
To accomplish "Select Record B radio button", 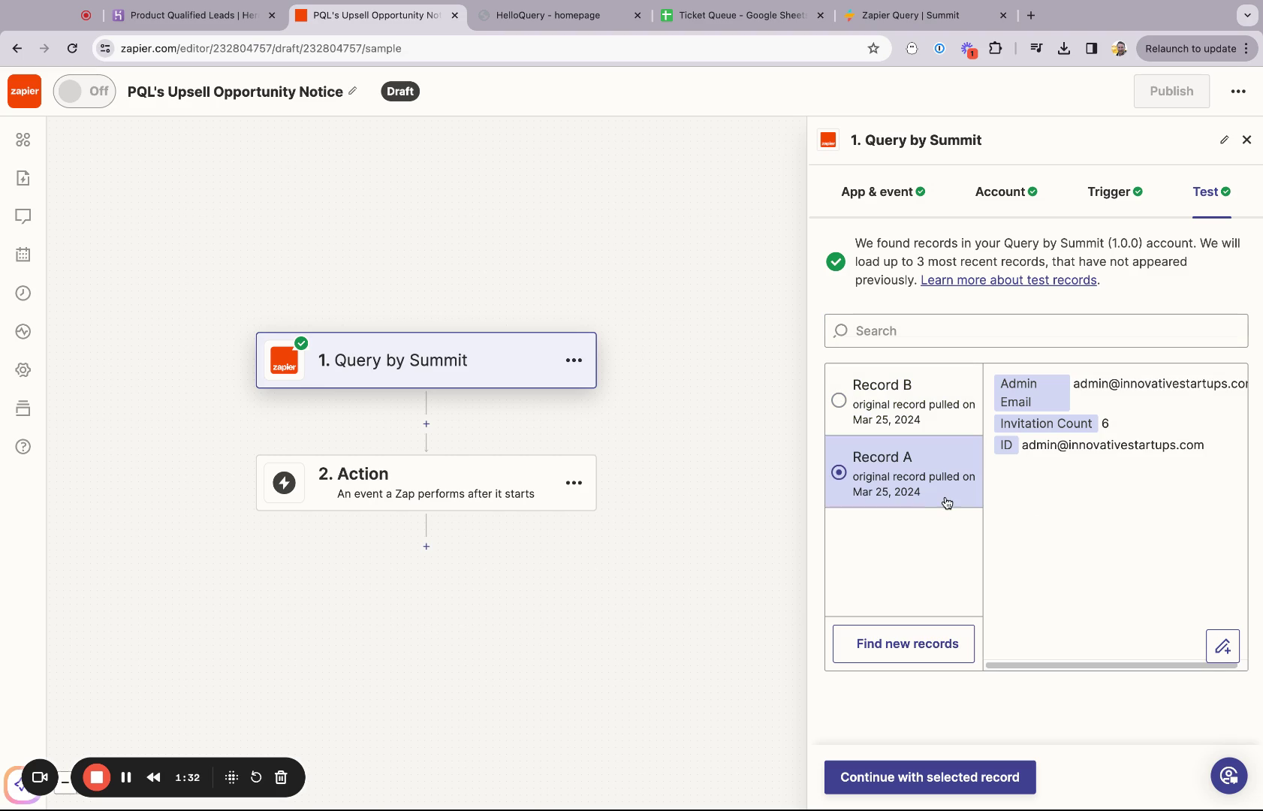I will tap(839, 400).
